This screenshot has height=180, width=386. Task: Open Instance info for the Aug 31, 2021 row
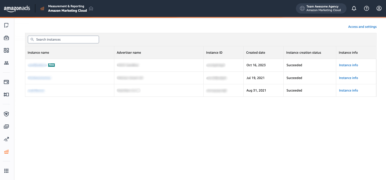tap(348, 90)
